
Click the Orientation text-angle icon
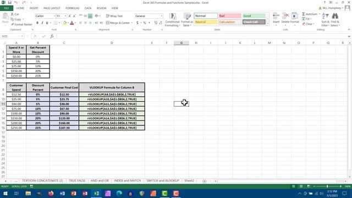tap(97, 16)
